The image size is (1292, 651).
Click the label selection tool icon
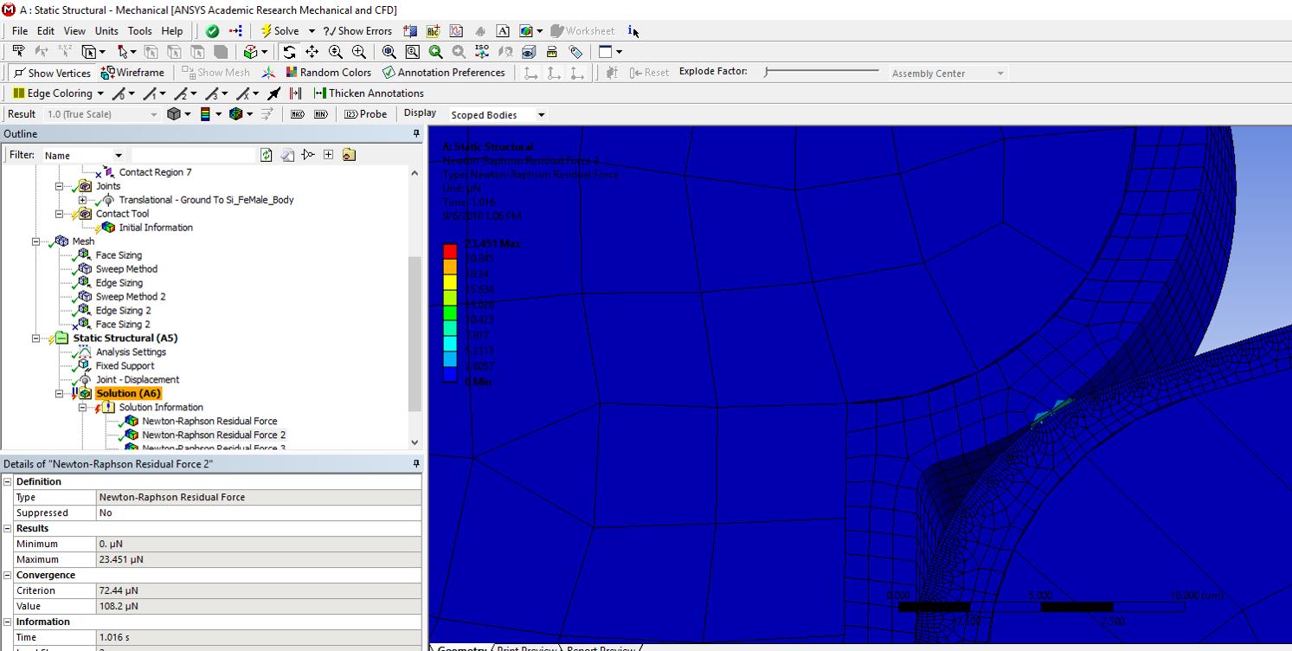[19, 52]
